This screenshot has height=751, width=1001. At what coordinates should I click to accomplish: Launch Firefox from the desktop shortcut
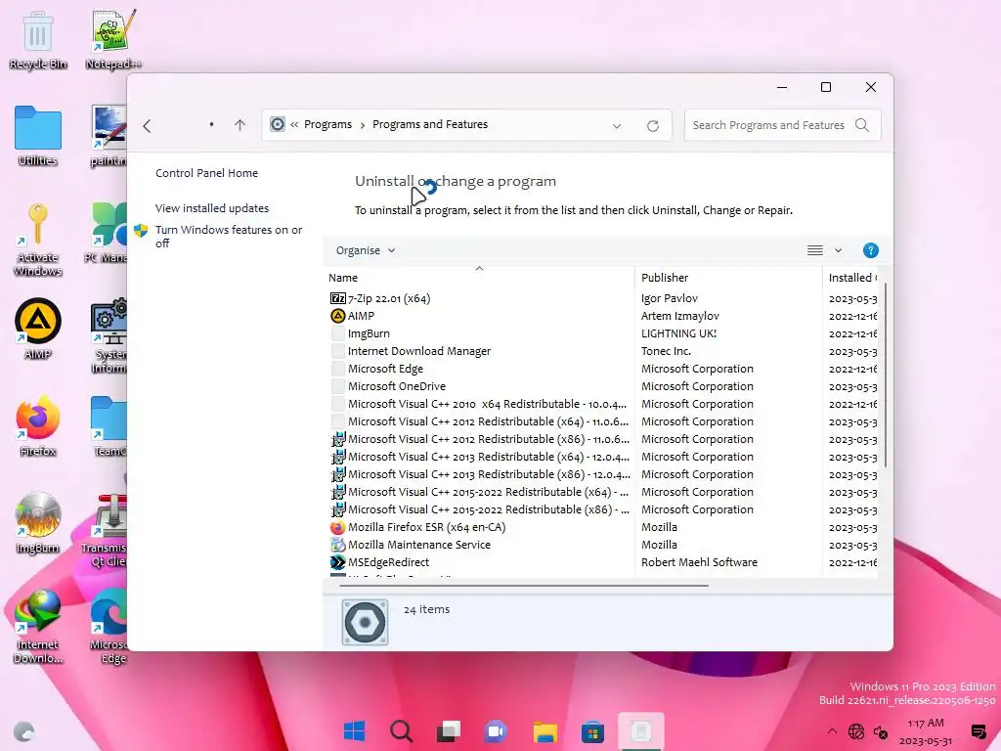pos(38,426)
